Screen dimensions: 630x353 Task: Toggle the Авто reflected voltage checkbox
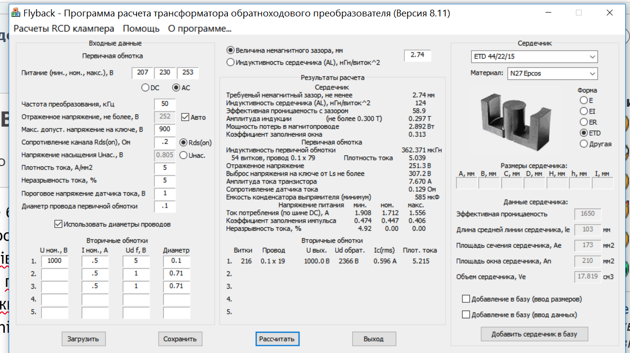(186, 117)
